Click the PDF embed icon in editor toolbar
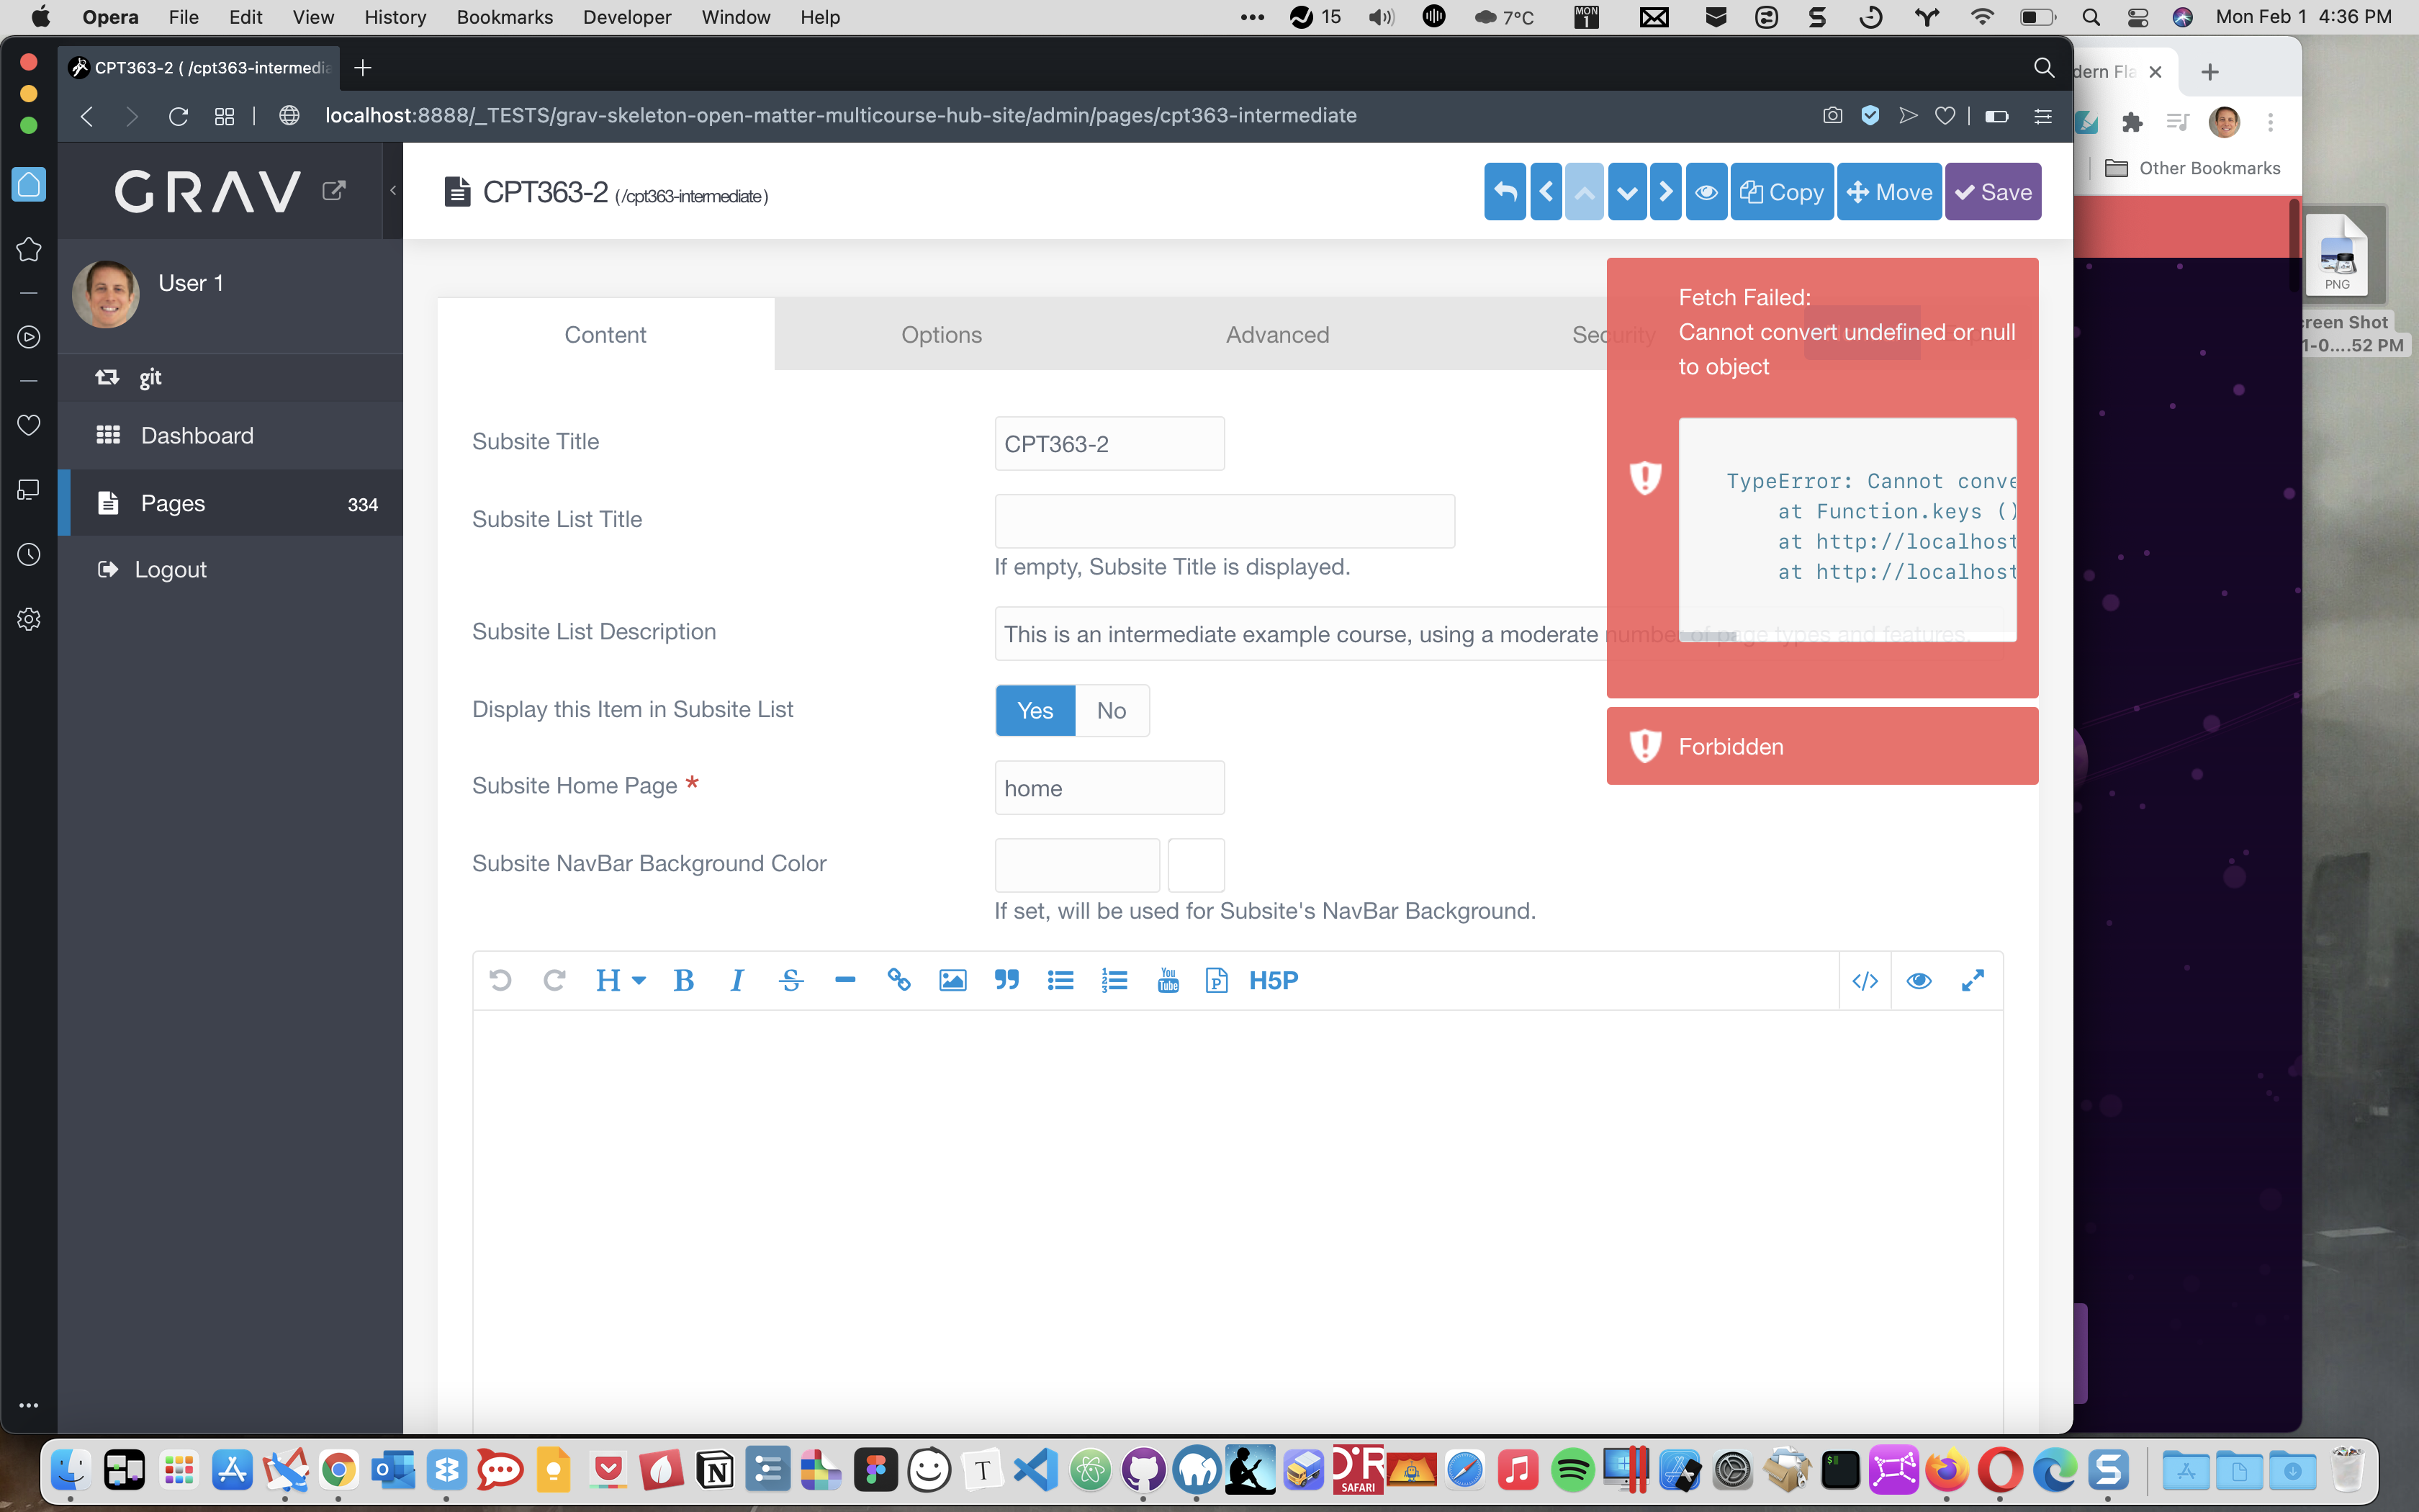 pos(1217,980)
